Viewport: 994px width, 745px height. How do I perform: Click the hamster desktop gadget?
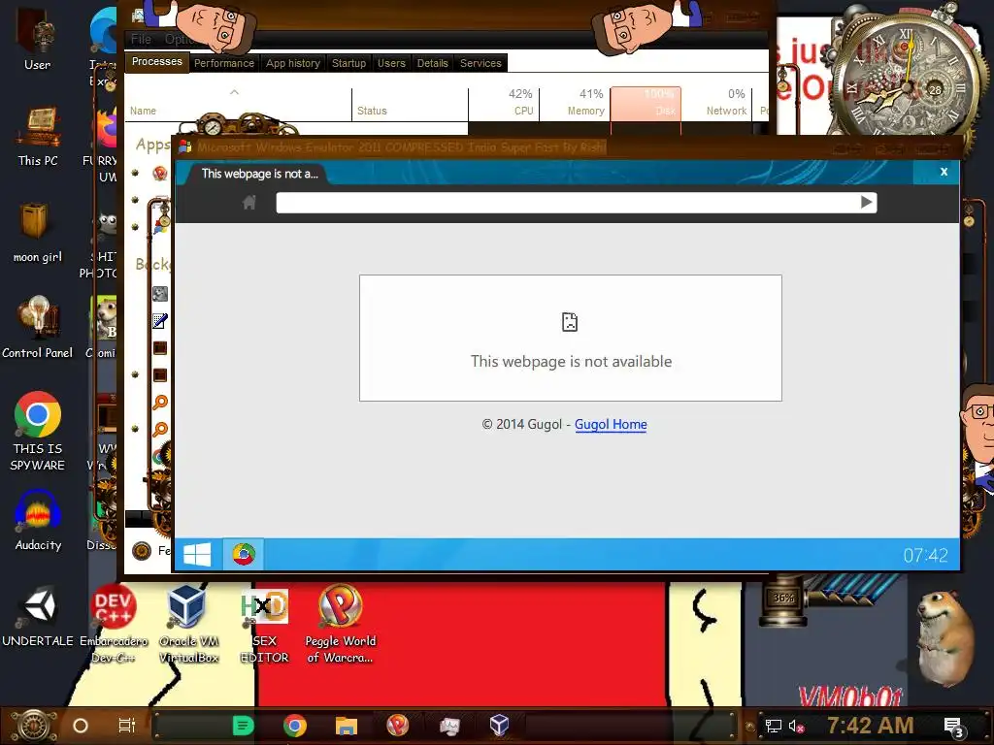945,638
